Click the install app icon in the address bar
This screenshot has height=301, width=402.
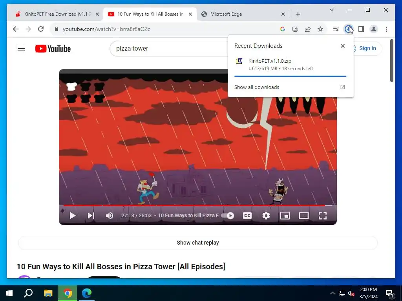coord(295,29)
